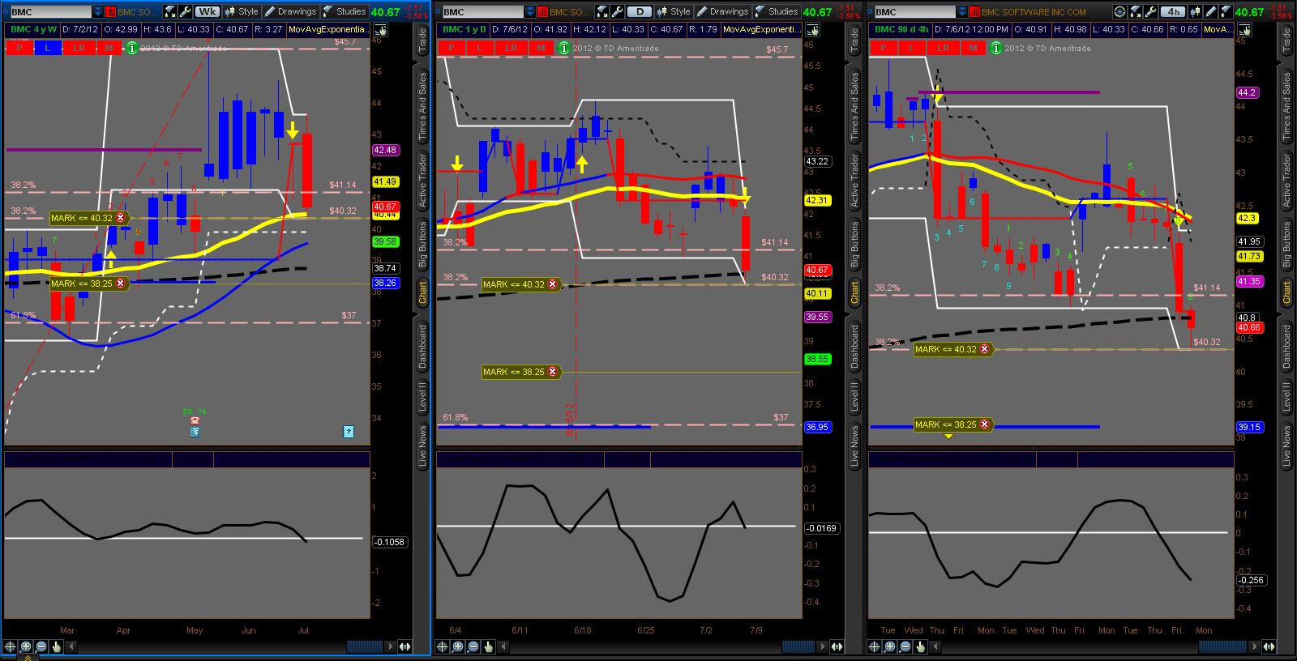Toggle the M button in daily chart
The image size is (1297, 661).
(x=541, y=48)
